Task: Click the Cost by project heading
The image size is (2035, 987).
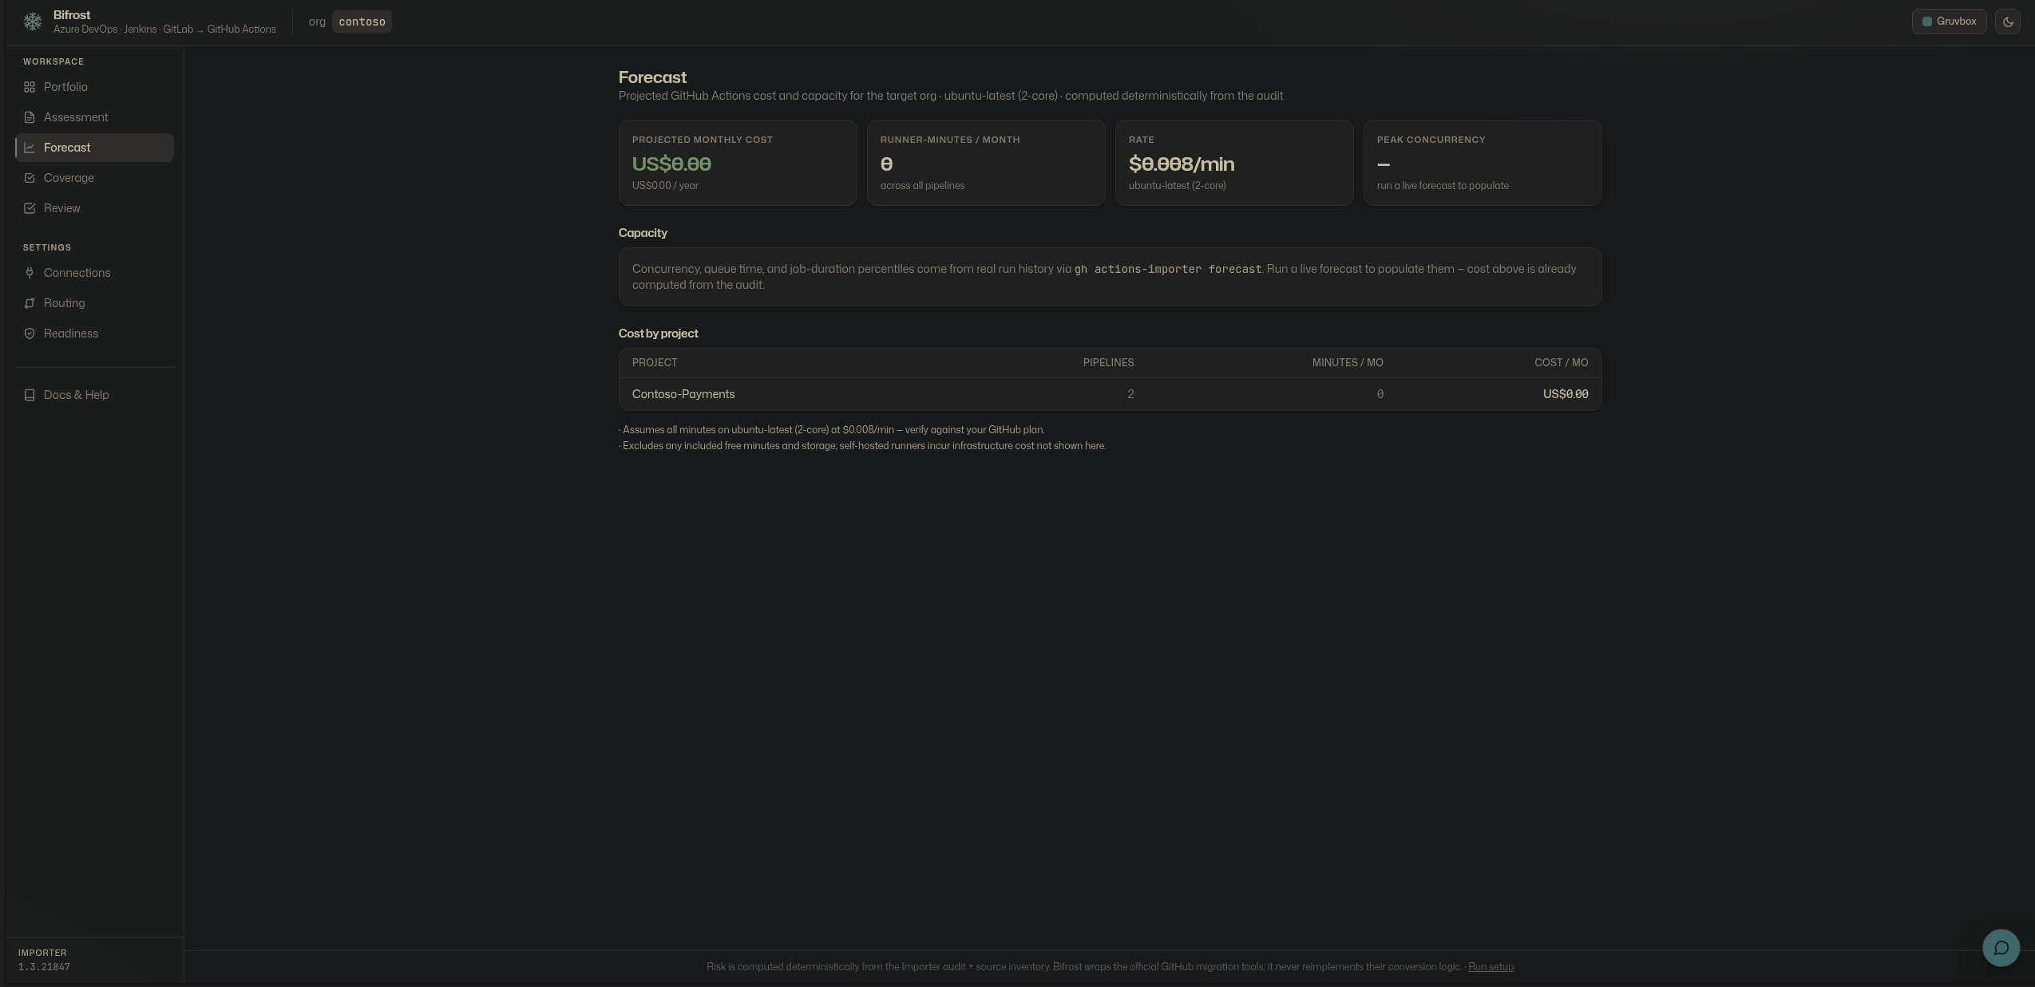Action: pos(658,334)
